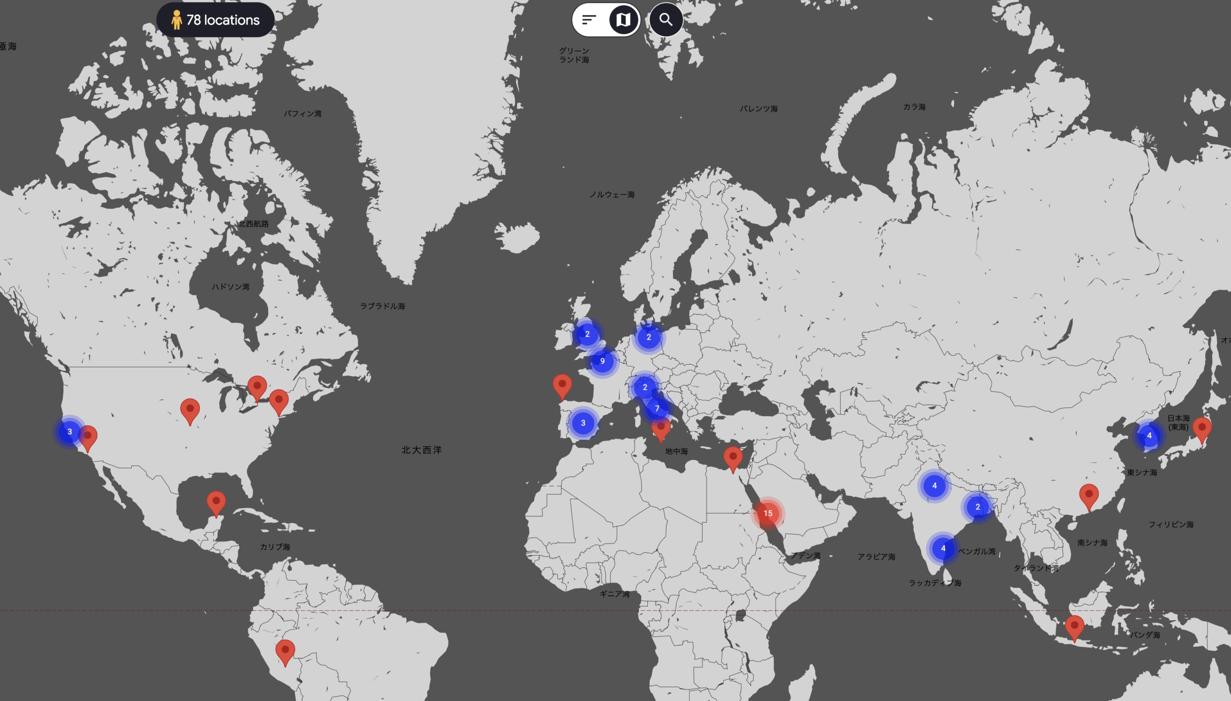Screen dimensions: 1231x701
Task: Switch to list view toggle
Action: pos(589,20)
